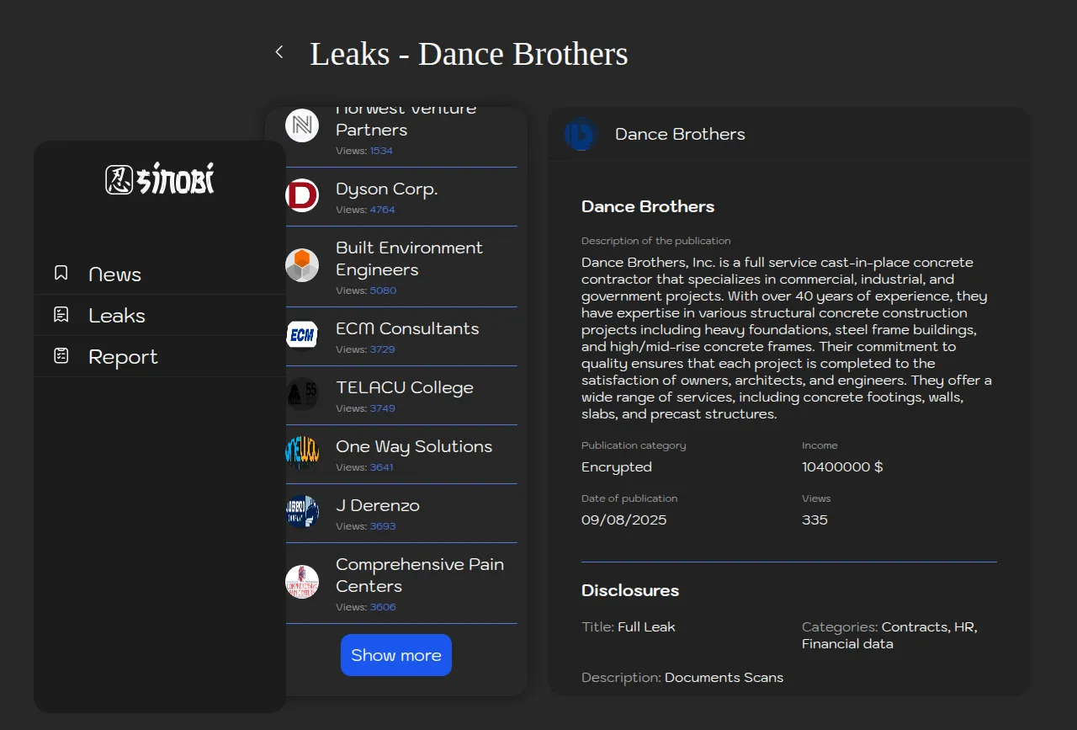Click the TELACU College logo
This screenshot has height=730, width=1077.
click(x=302, y=394)
